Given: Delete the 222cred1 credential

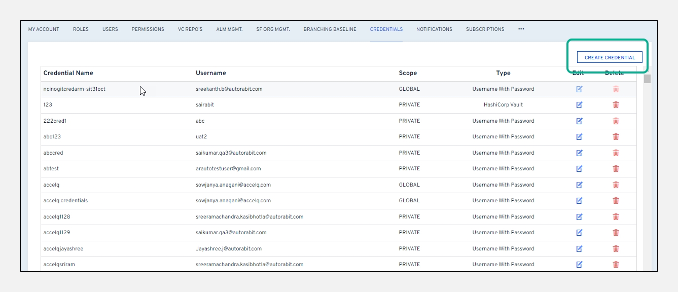Looking at the screenshot, I should pyautogui.click(x=616, y=121).
